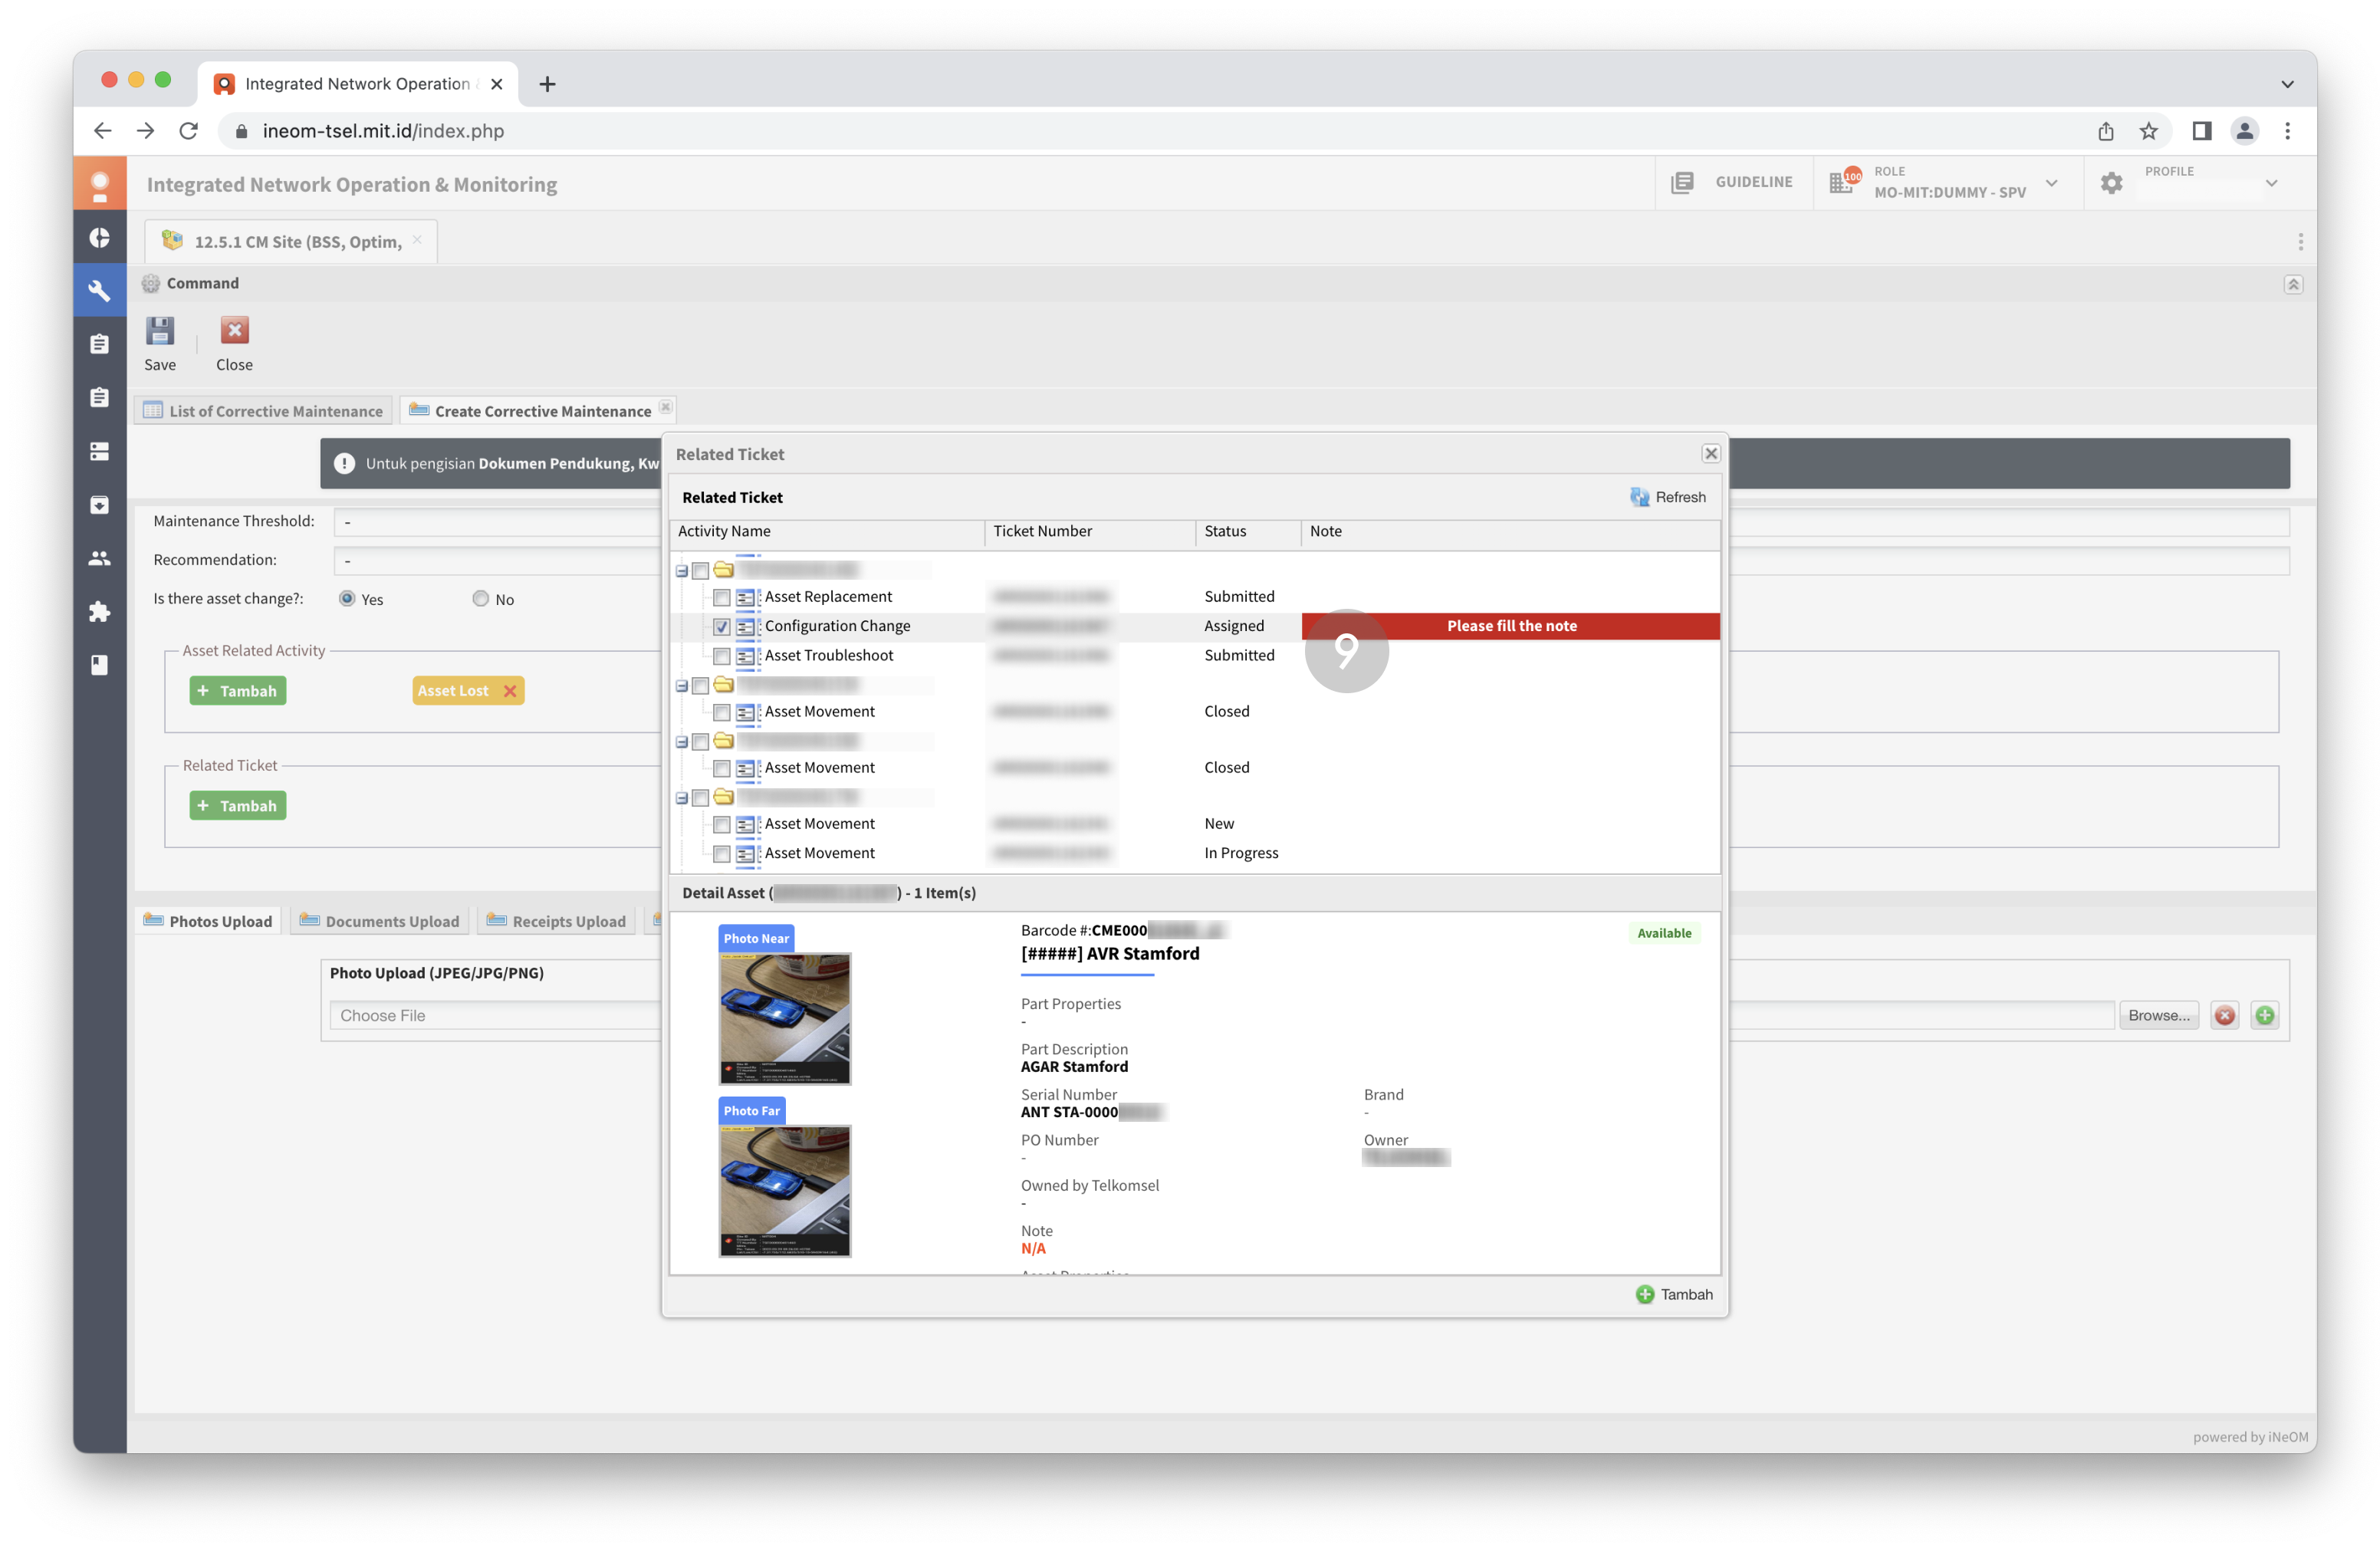Click the Browse... file button

pos(2159,1015)
